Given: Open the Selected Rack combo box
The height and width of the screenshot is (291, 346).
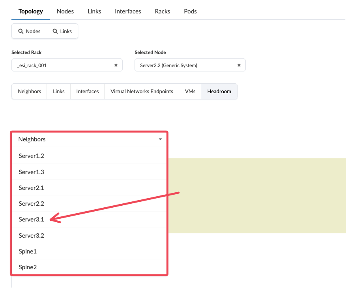Looking at the screenshot, I should 63,65.
